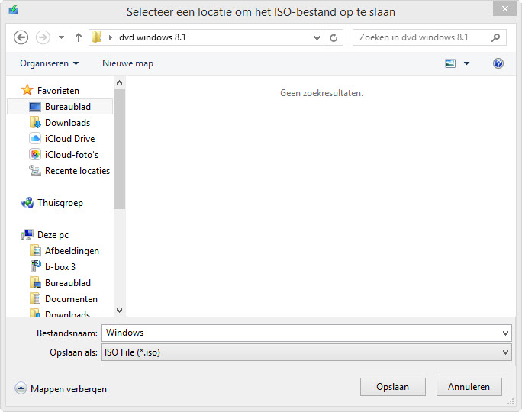Open the Organiseren menu
The image size is (522, 412).
[x=50, y=63]
